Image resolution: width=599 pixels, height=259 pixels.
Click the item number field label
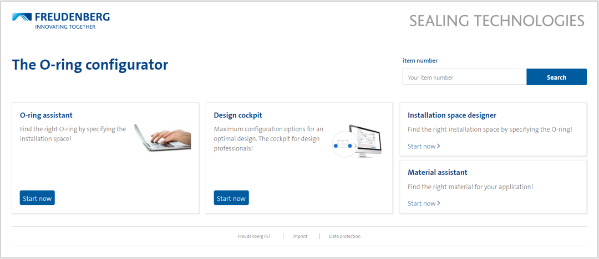pyautogui.click(x=420, y=61)
